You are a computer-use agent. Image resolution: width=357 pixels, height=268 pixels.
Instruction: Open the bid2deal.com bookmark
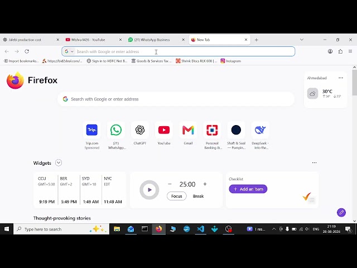[x=62, y=61]
